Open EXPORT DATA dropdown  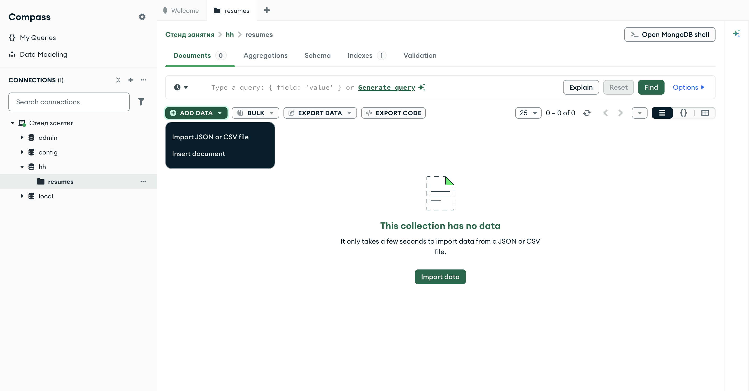point(320,113)
